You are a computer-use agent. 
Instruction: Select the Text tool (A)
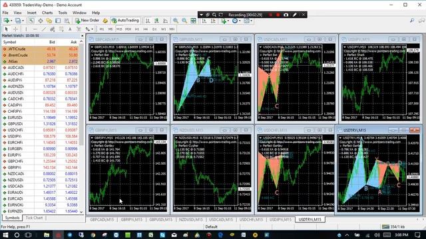coord(70,29)
